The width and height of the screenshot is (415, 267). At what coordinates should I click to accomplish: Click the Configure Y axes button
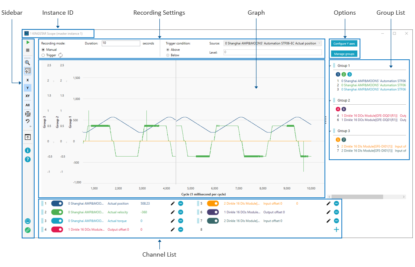click(x=344, y=44)
